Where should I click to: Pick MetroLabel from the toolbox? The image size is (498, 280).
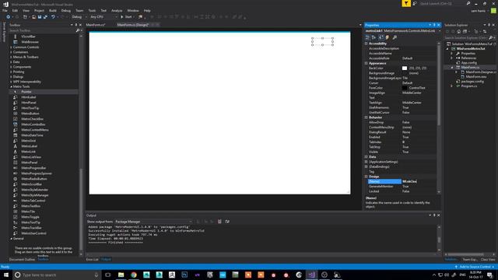point(30,146)
